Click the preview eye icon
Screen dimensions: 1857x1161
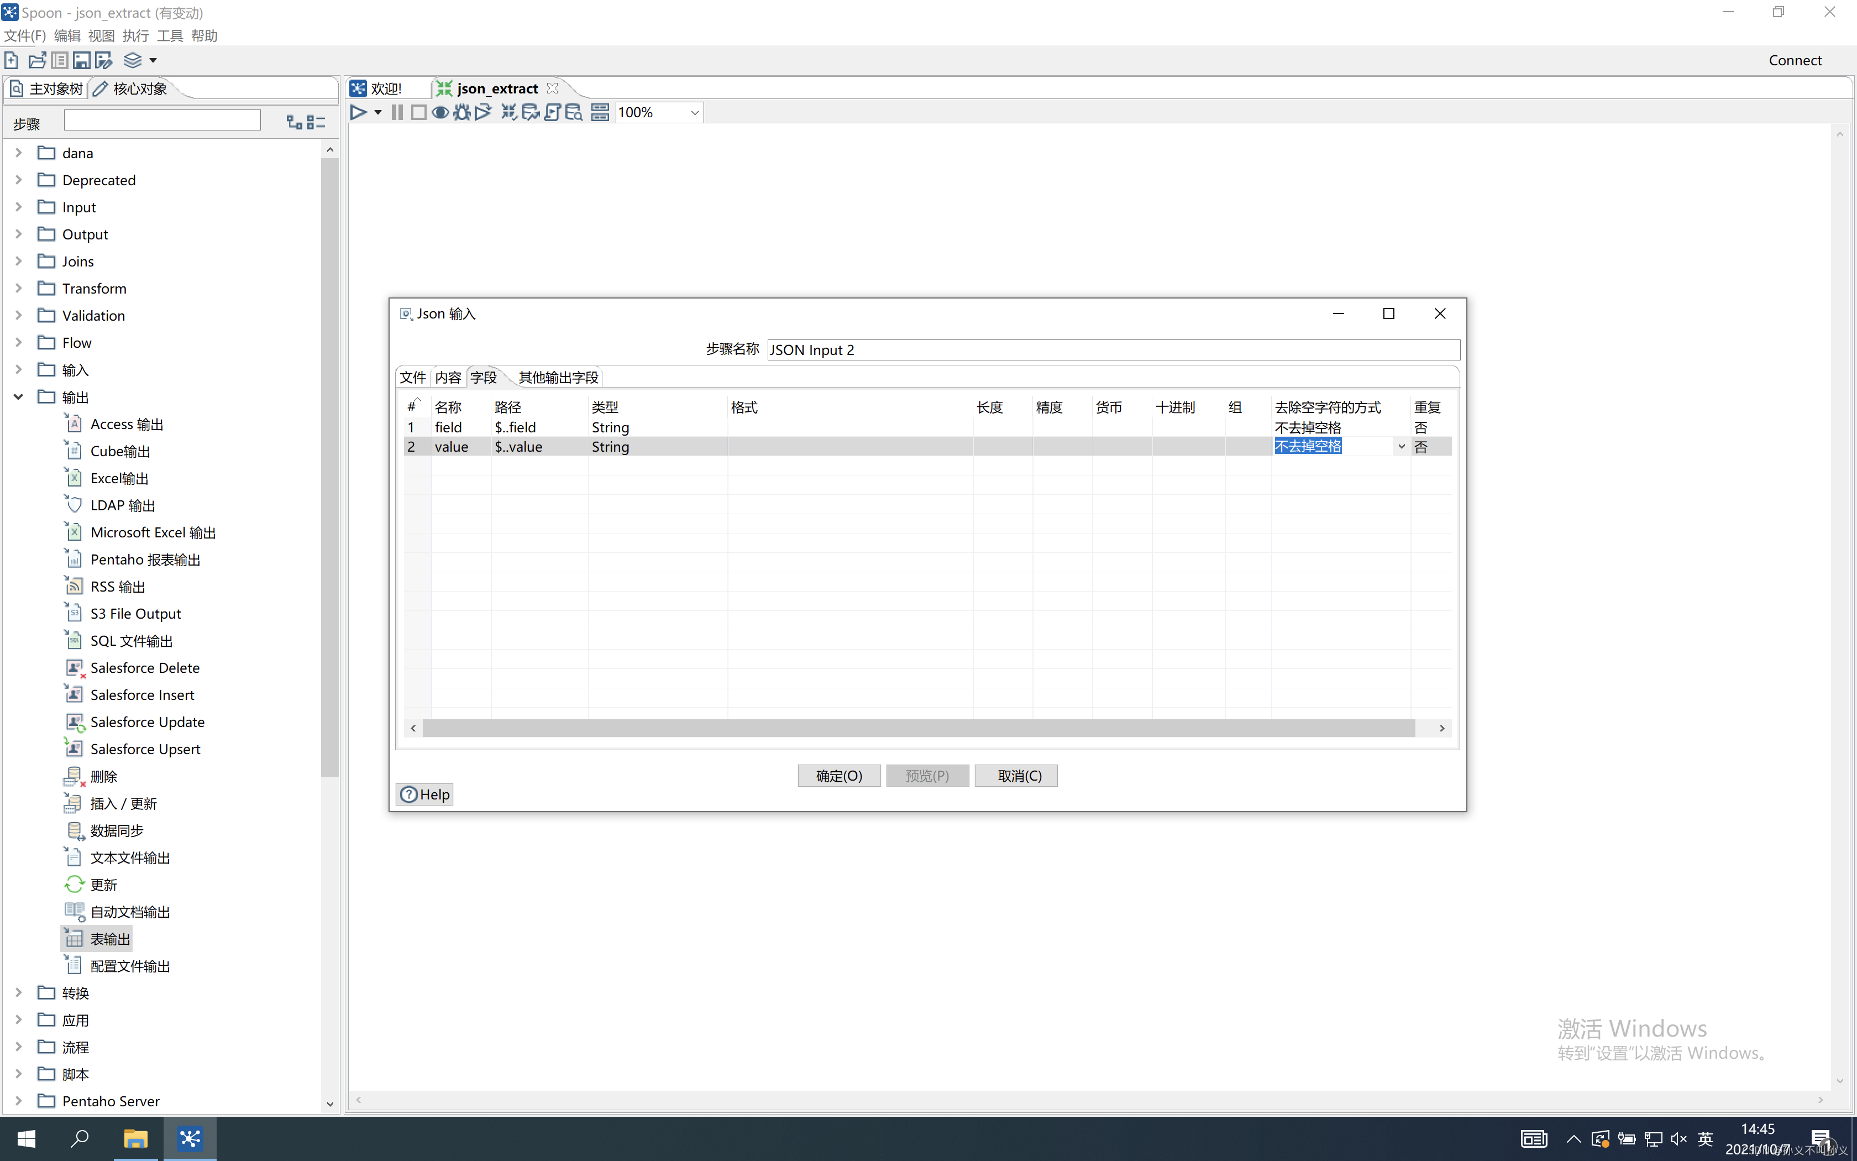tap(440, 113)
